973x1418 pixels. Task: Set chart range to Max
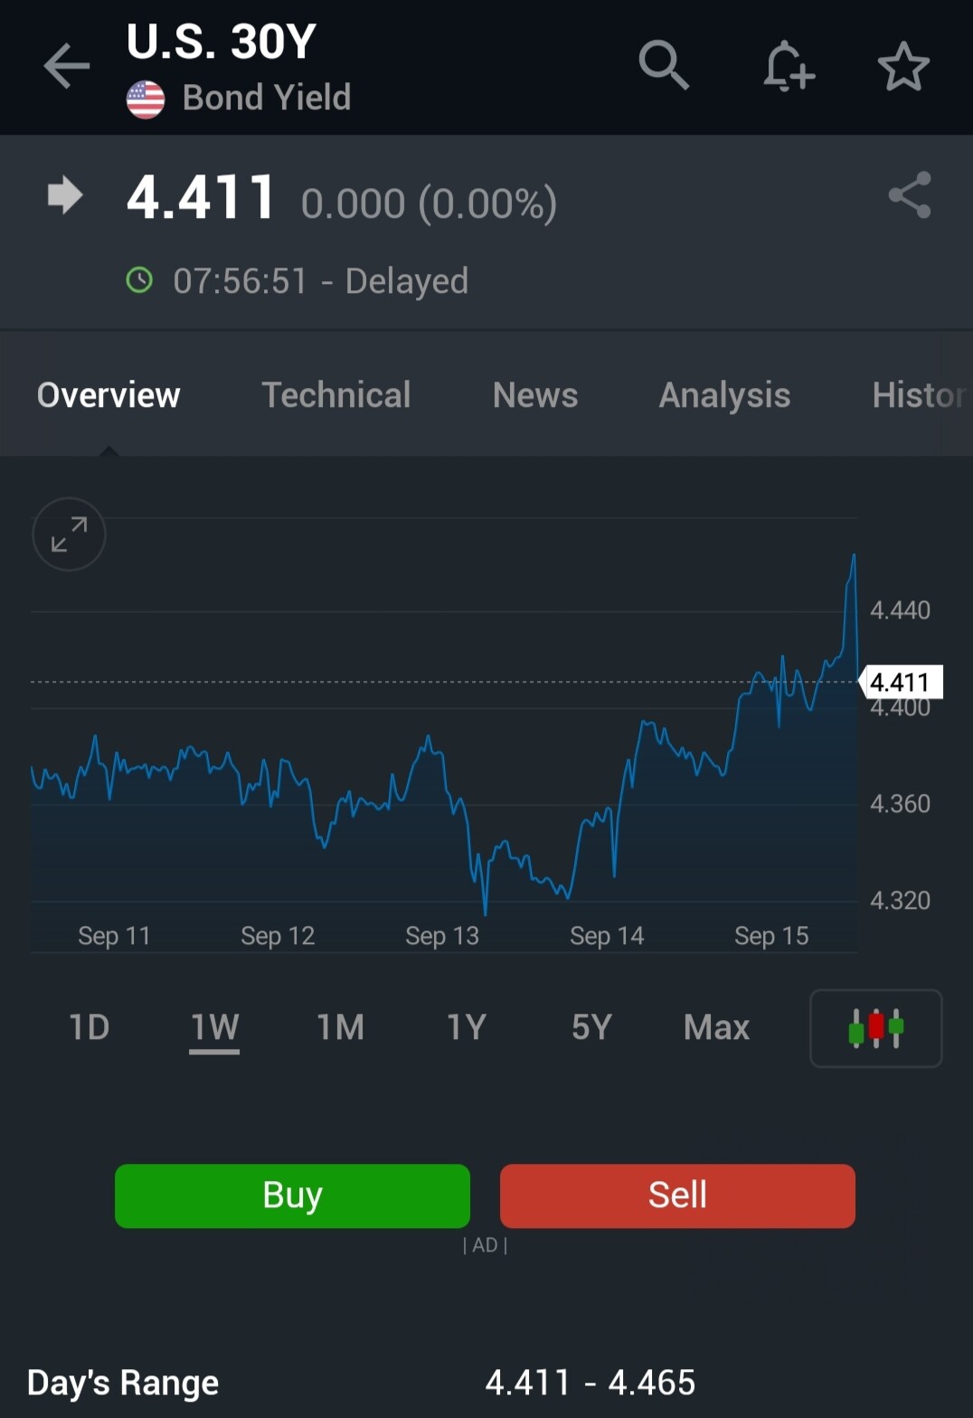[717, 1027]
